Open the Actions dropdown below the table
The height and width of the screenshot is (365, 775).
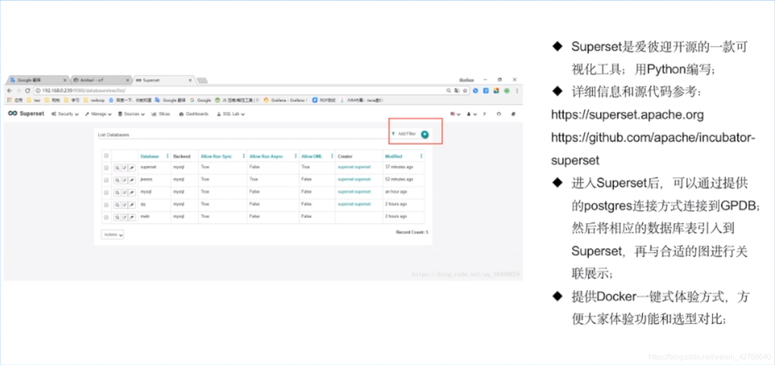click(x=112, y=235)
